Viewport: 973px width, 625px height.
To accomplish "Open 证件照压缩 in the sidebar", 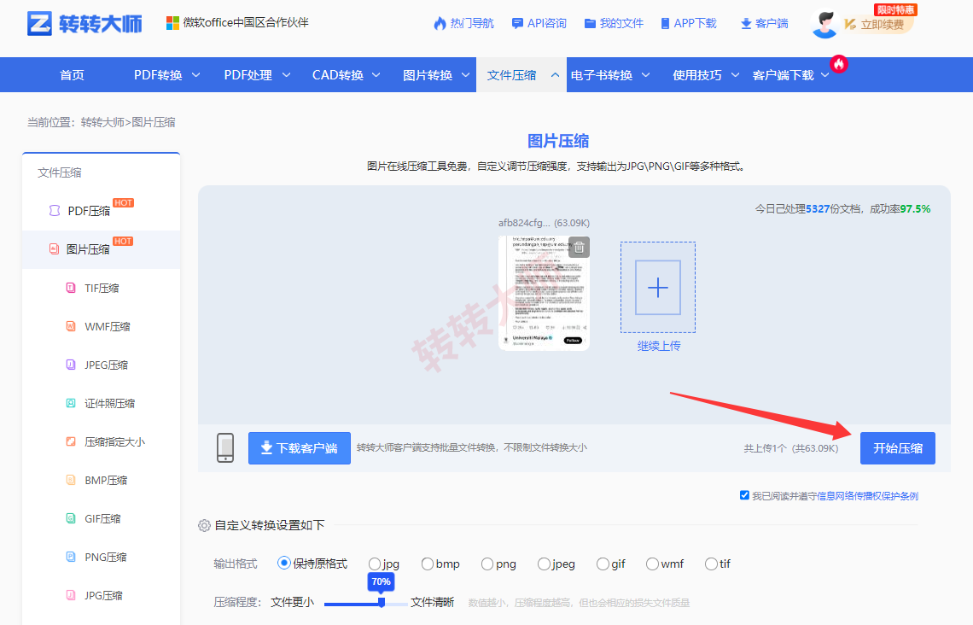I will pyautogui.click(x=102, y=403).
